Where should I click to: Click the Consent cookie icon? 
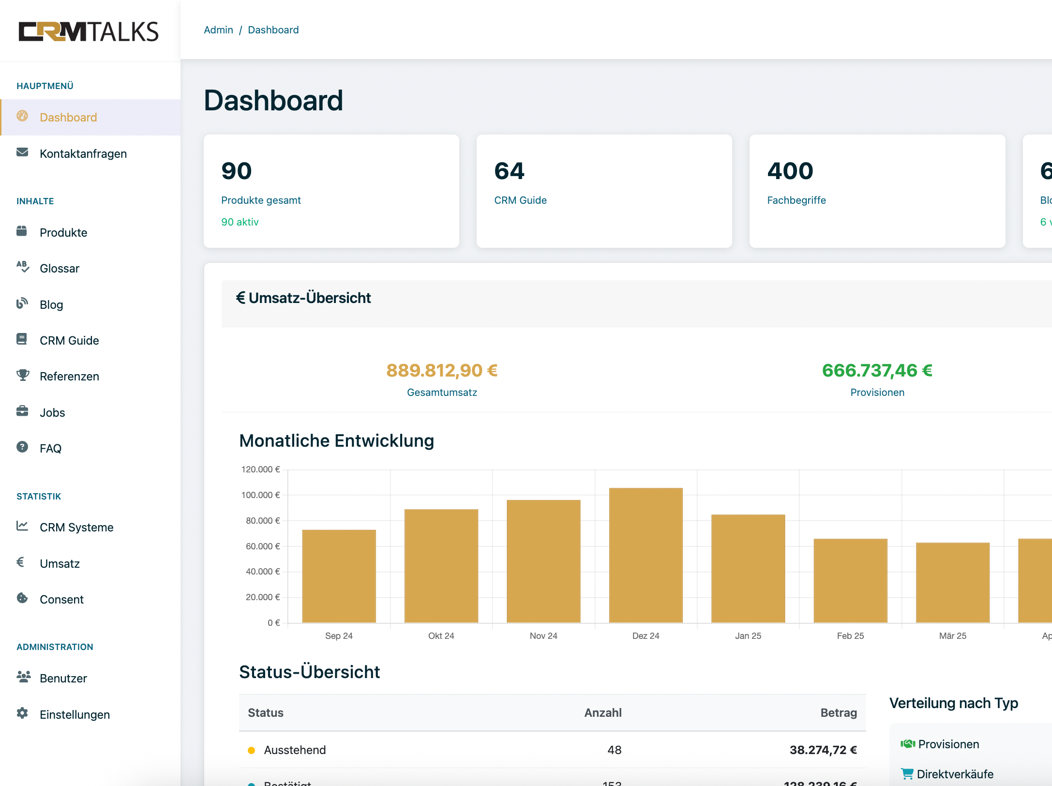click(x=22, y=598)
